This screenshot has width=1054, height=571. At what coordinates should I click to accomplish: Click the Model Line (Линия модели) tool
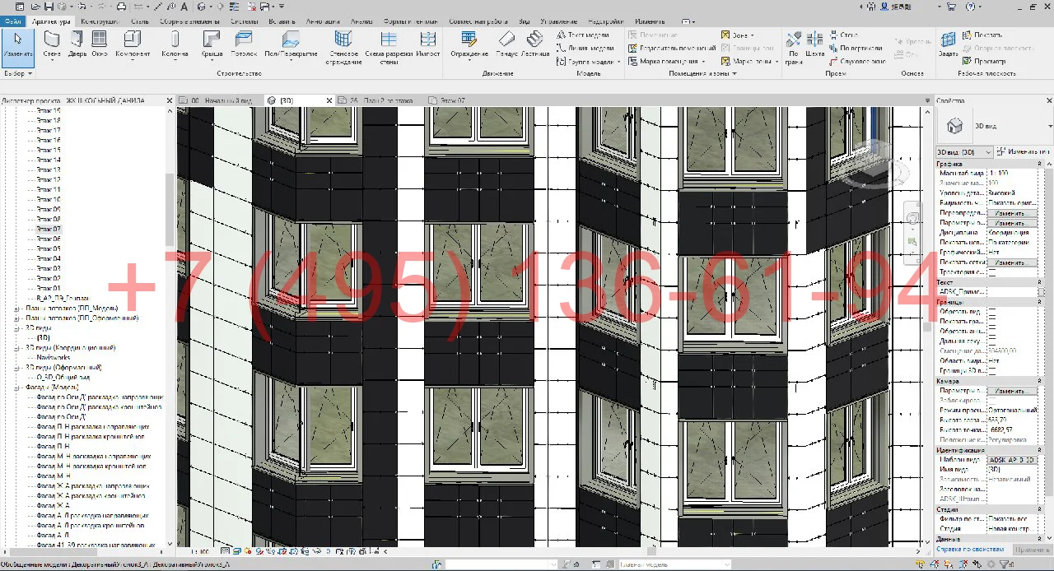(585, 49)
